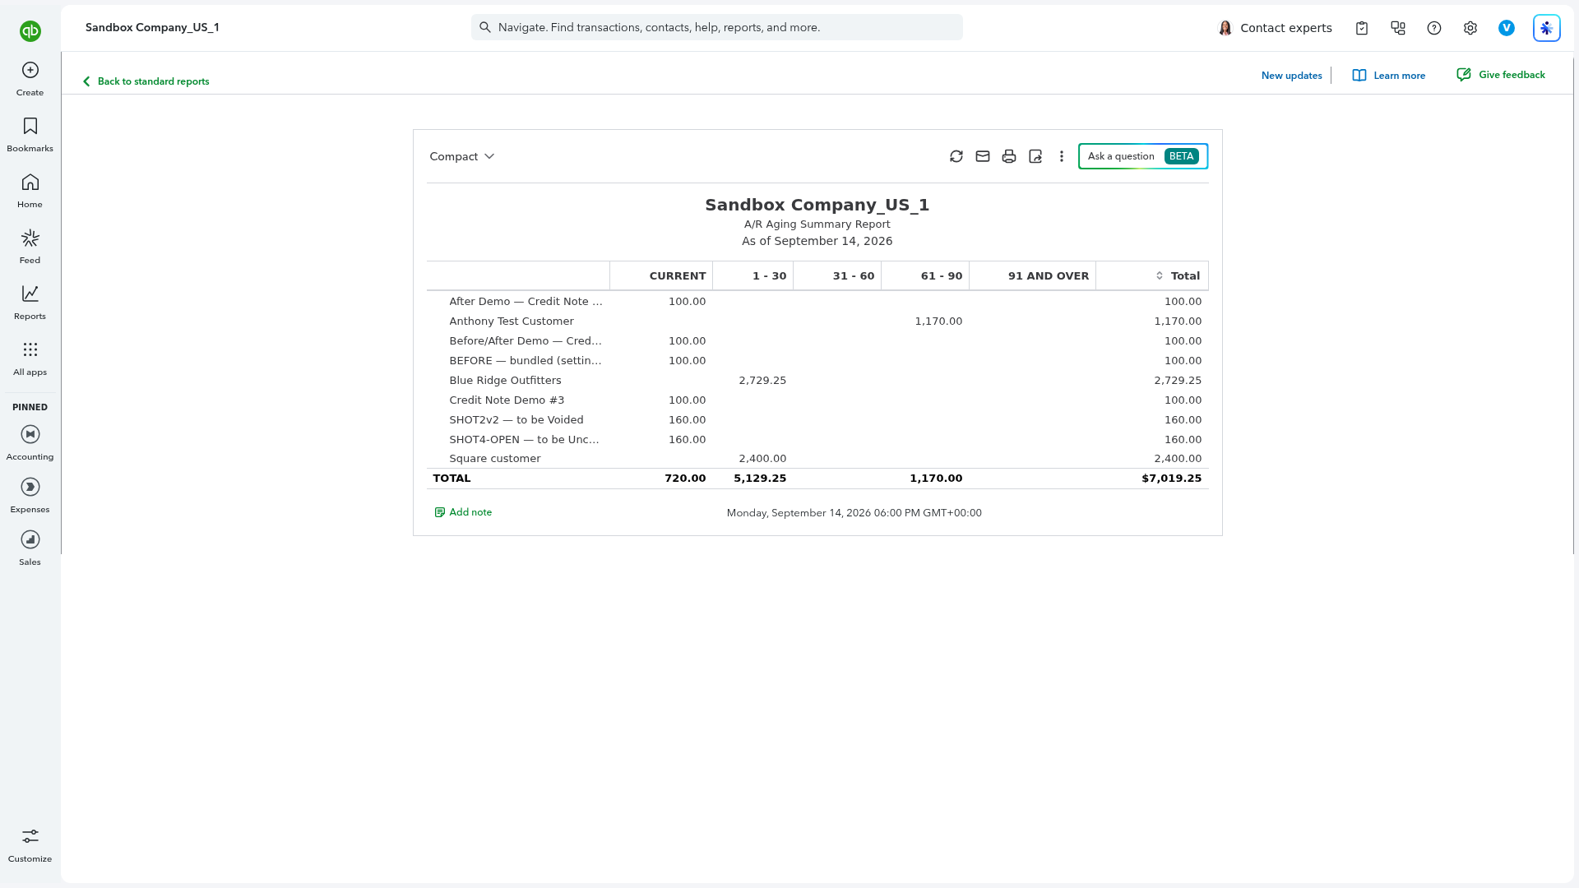
Task: Open Customize sidebar settings
Action: coord(30,845)
